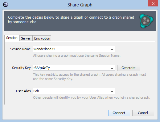Expand the User Alias dropdown arrow
Viewport: 160px width, 122px height.
click(112, 91)
